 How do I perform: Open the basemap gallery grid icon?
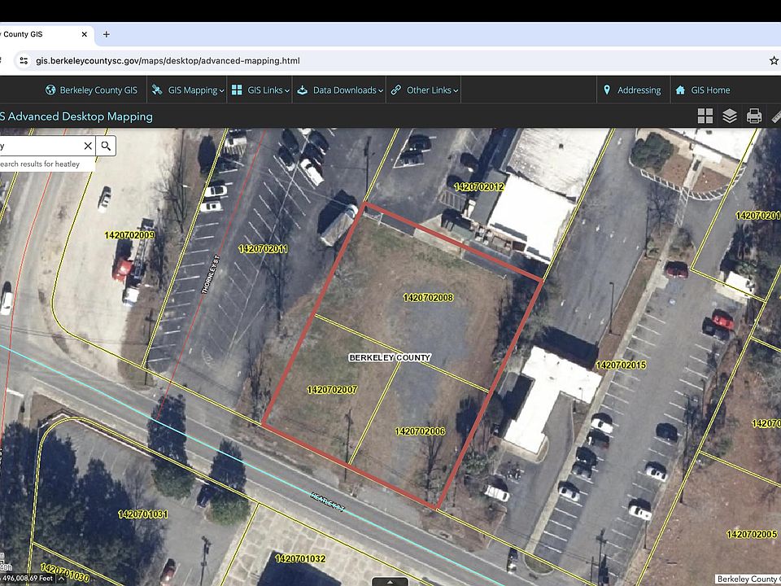coord(705,116)
